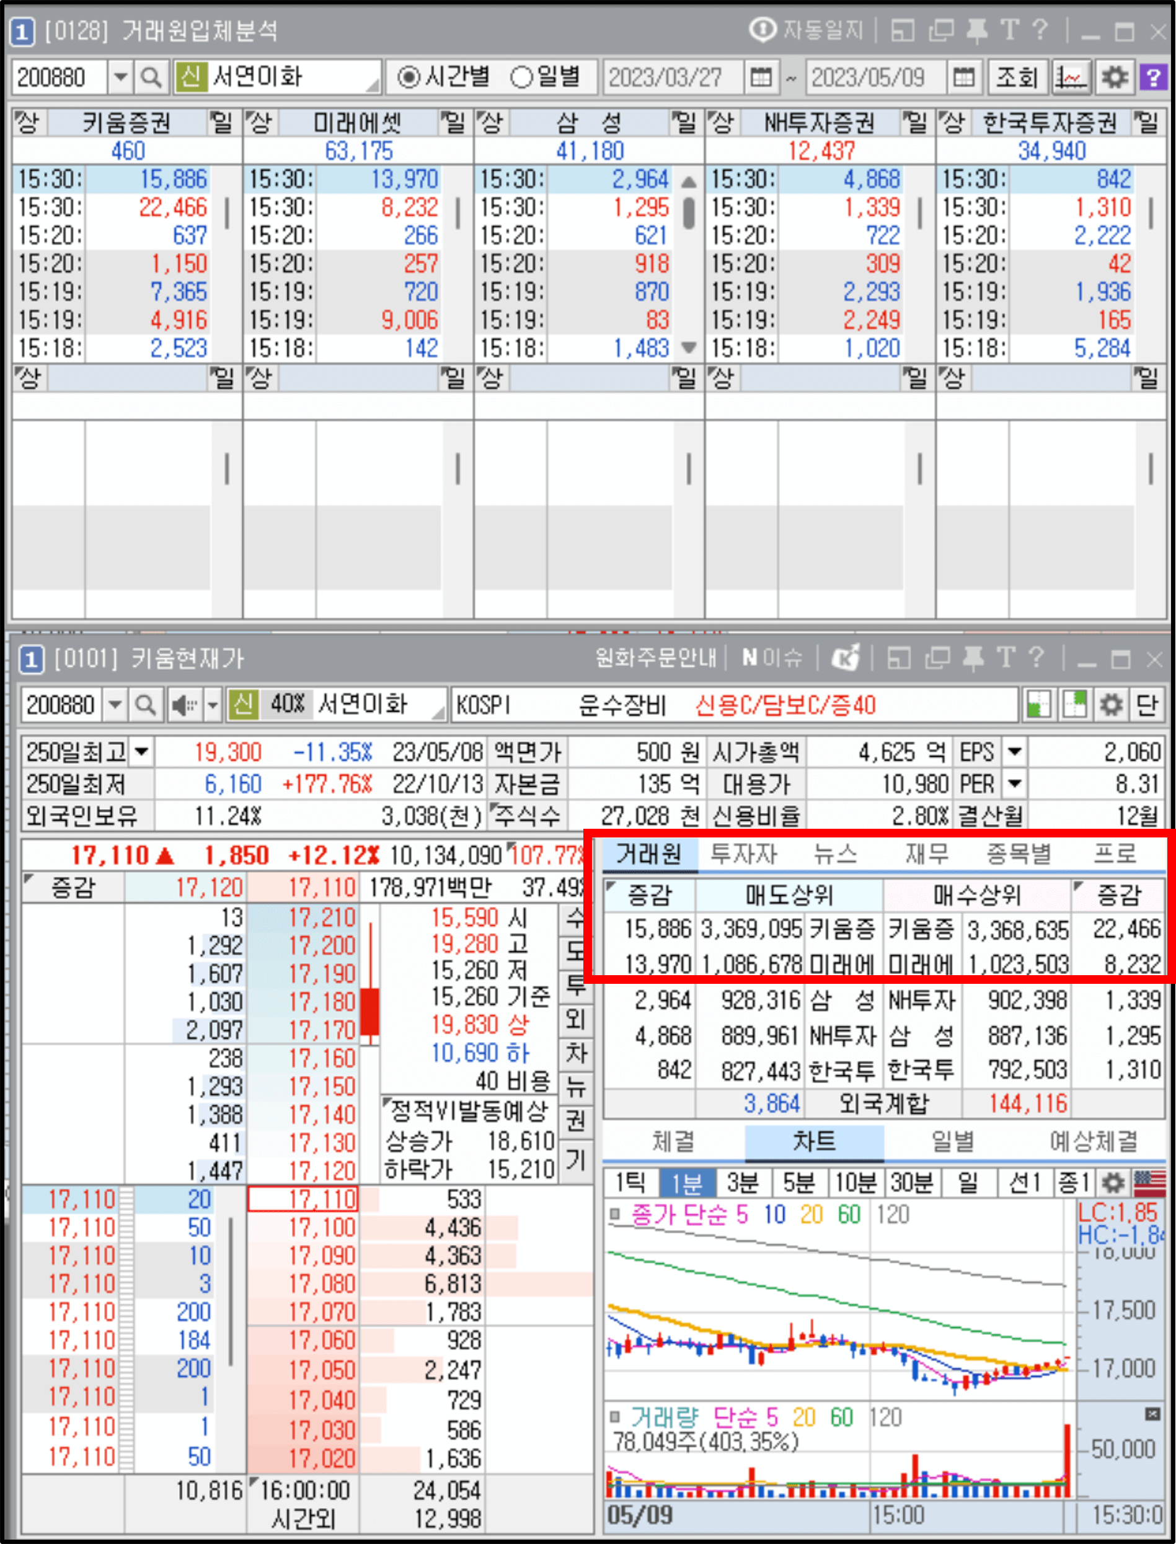Select the 3분 chart interval button
This screenshot has height=1544, width=1176.
click(x=743, y=1182)
